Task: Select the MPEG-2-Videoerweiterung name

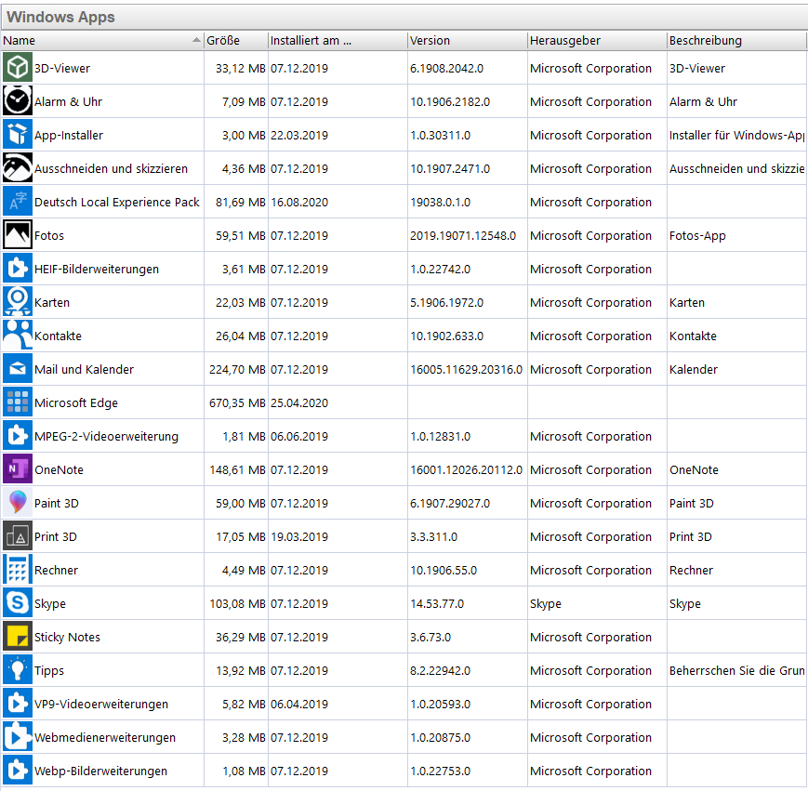Action: coord(106,437)
